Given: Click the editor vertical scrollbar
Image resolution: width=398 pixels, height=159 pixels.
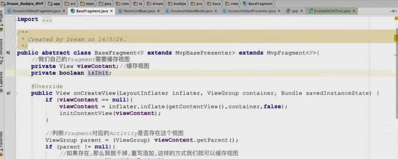Looking at the screenshot, I should [396, 73].
